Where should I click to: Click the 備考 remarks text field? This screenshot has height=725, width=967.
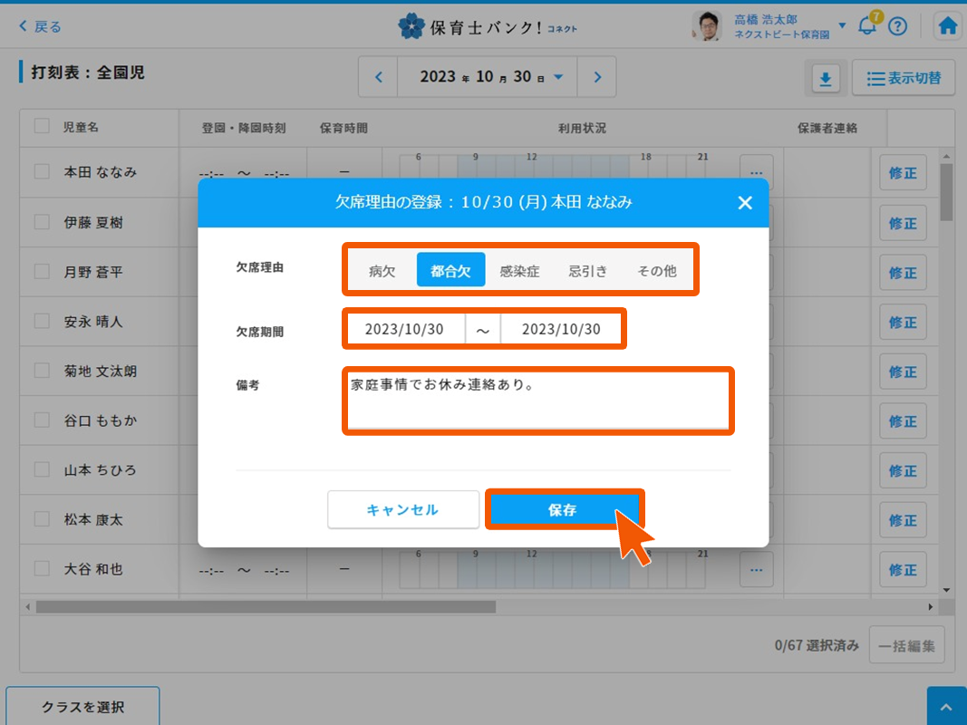(537, 400)
